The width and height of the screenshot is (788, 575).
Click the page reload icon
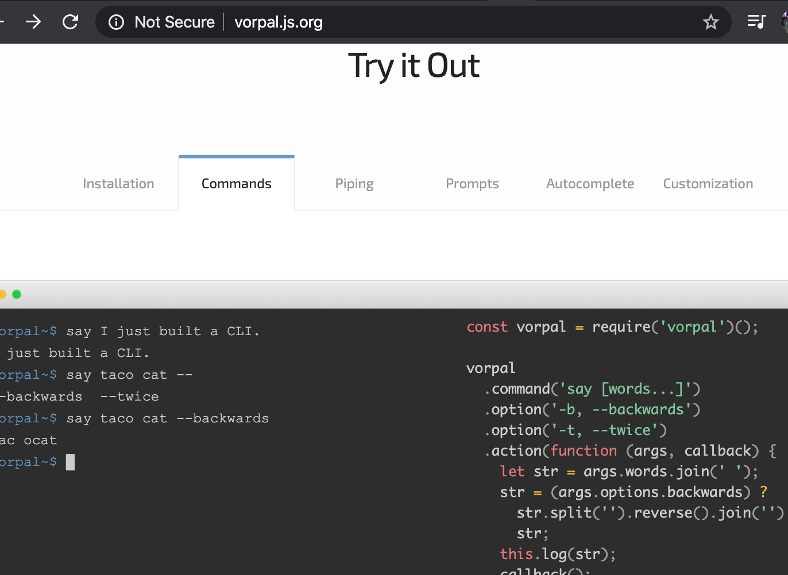tap(70, 22)
